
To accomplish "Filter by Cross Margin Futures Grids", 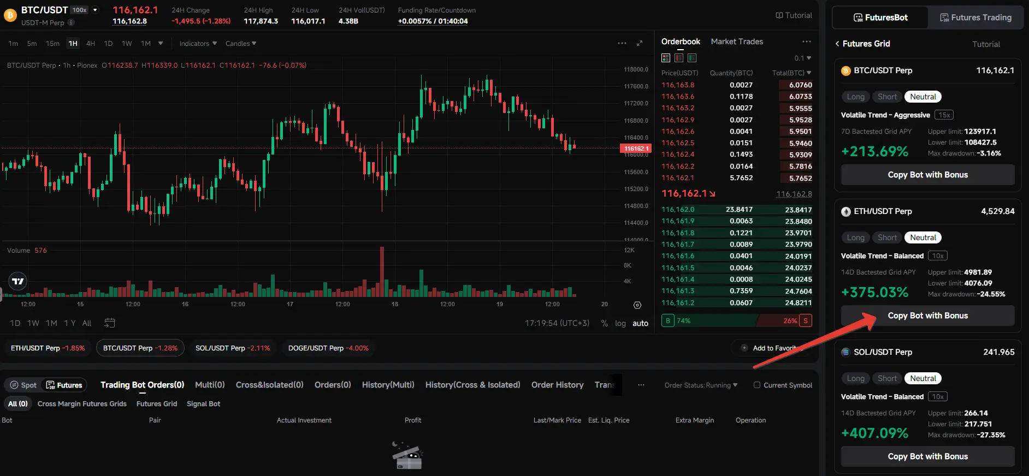I will 82,404.
